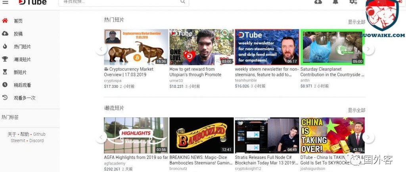Open Saturday Cleanplanet video thumbnail
Viewport: 406px width, 172px height.
[x=333, y=47]
